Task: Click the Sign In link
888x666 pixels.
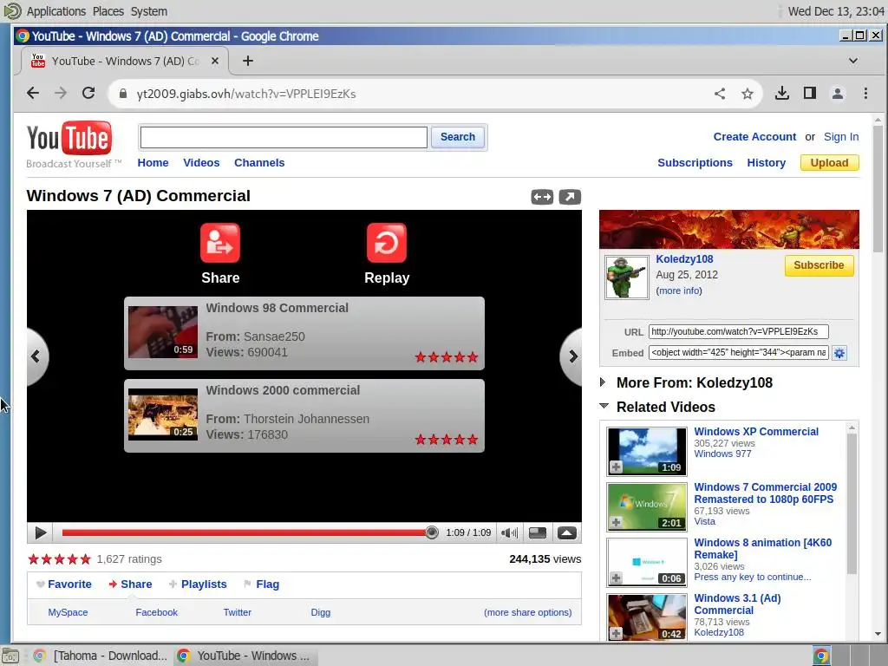Action: click(841, 136)
